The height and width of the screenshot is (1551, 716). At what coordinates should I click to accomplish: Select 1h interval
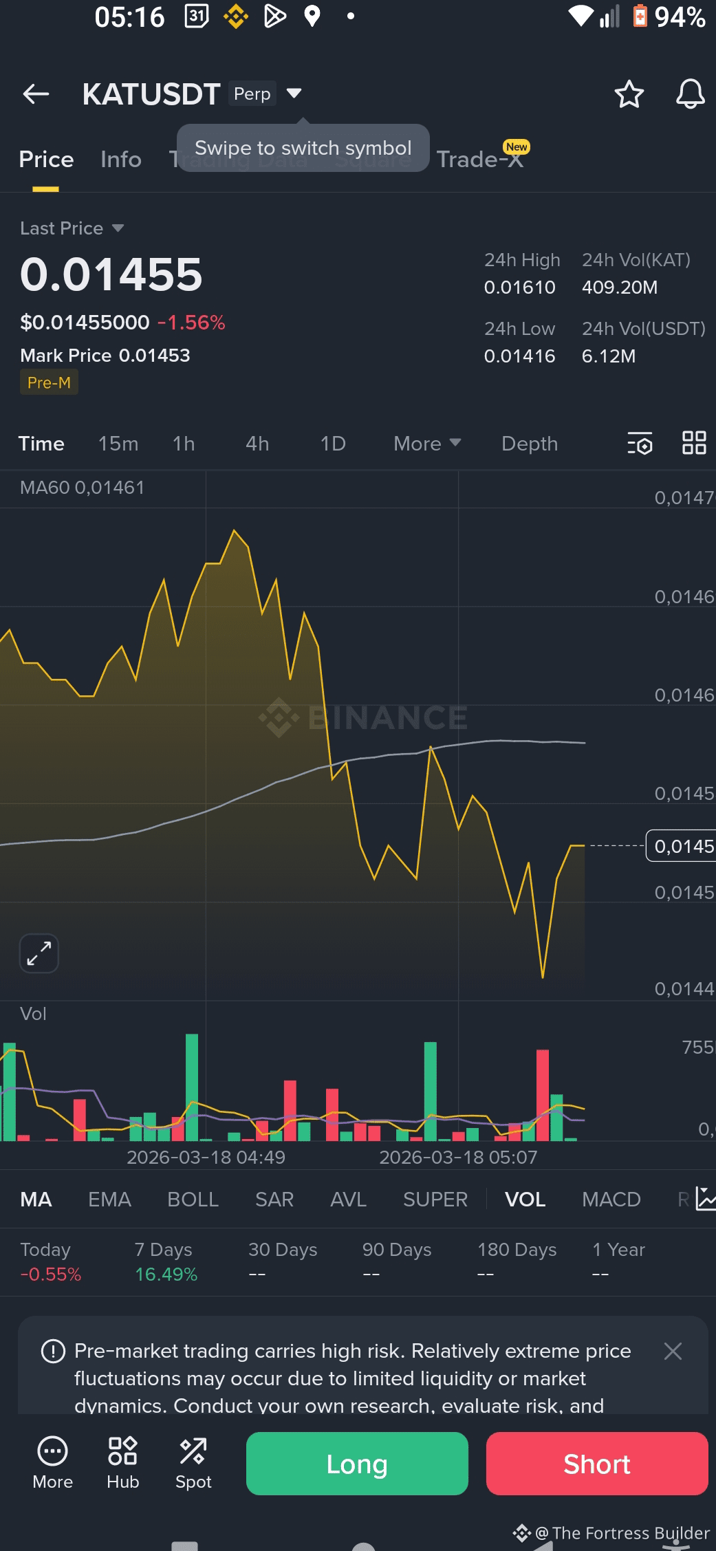[x=184, y=444]
